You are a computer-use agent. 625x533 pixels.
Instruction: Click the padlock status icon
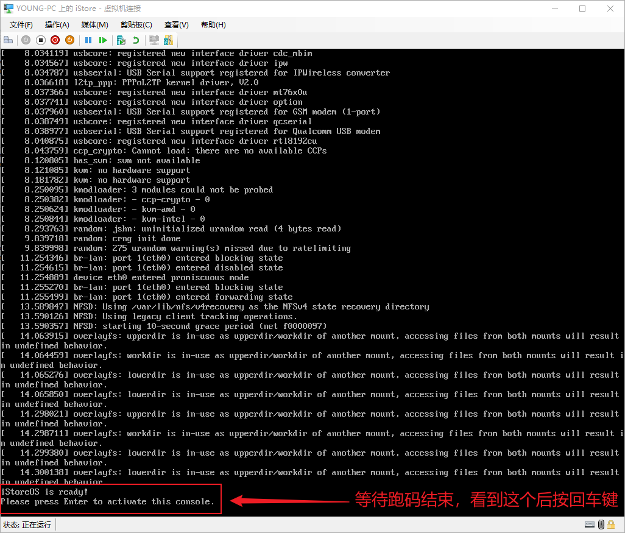(611, 524)
